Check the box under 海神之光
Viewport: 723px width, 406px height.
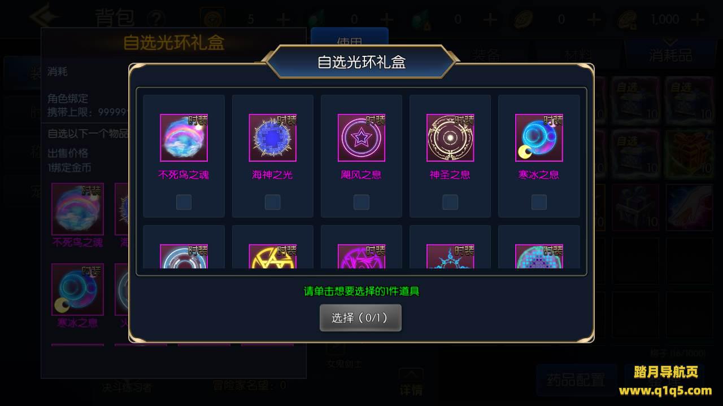[x=272, y=202]
